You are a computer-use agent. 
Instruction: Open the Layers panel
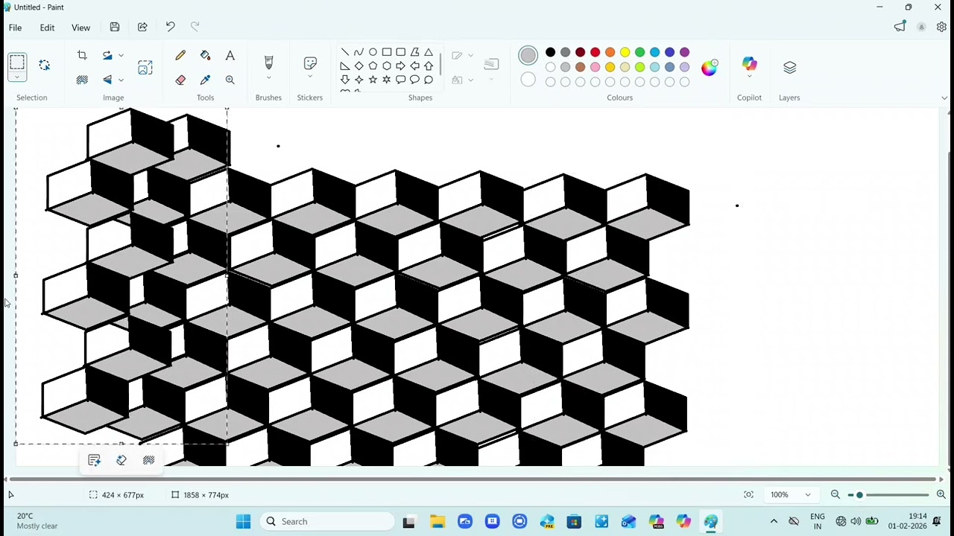click(x=789, y=68)
